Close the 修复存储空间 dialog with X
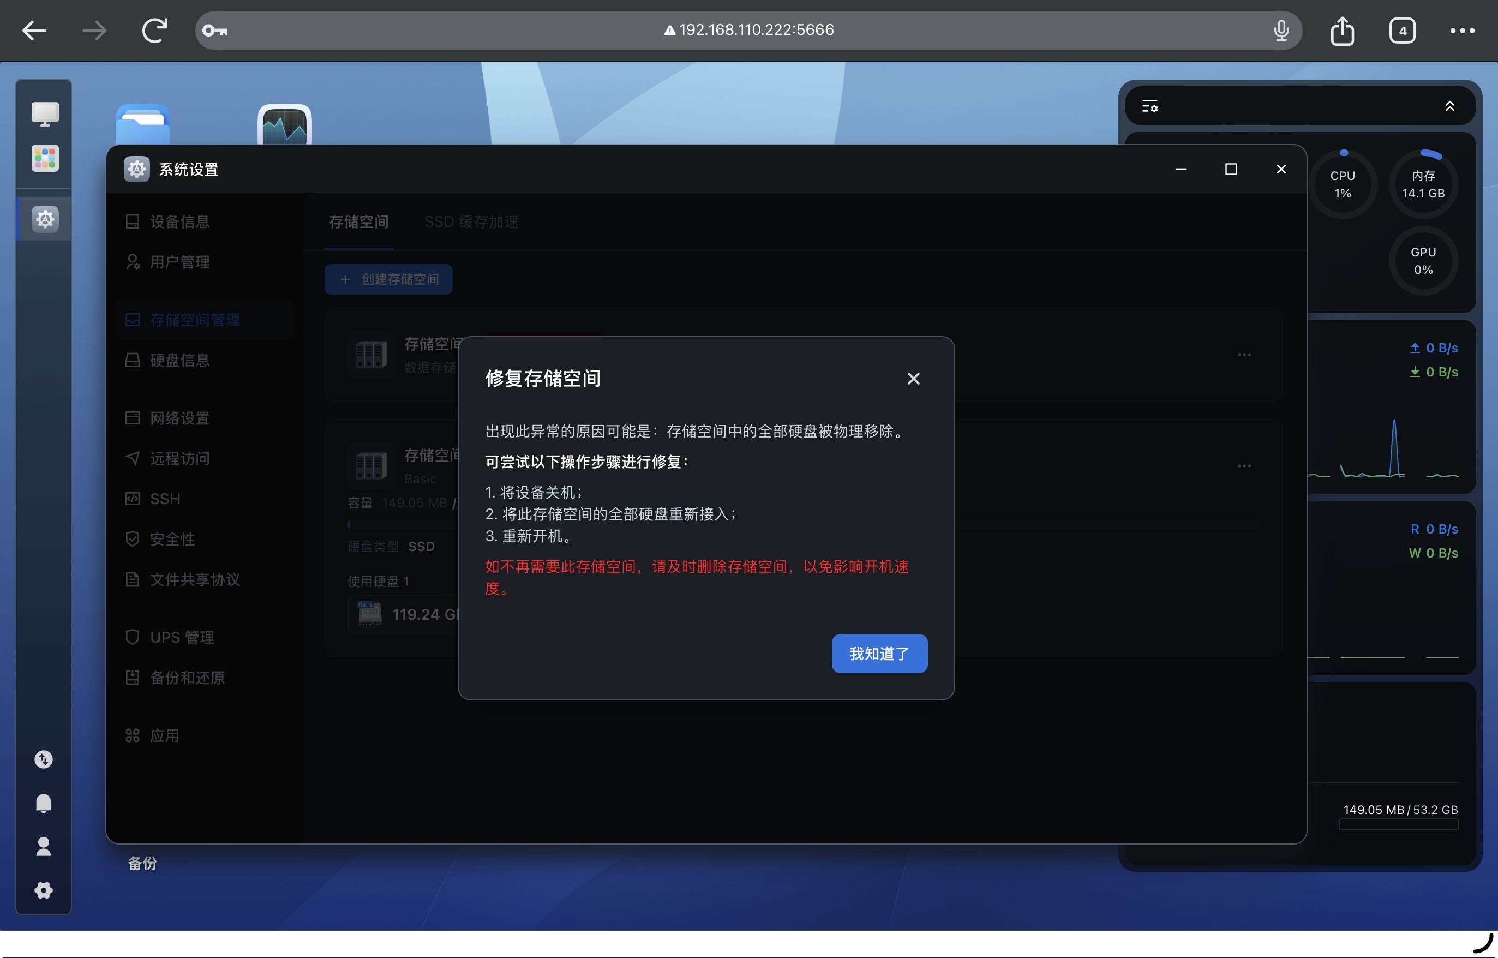The image size is (1498, 958). (913, 379)
